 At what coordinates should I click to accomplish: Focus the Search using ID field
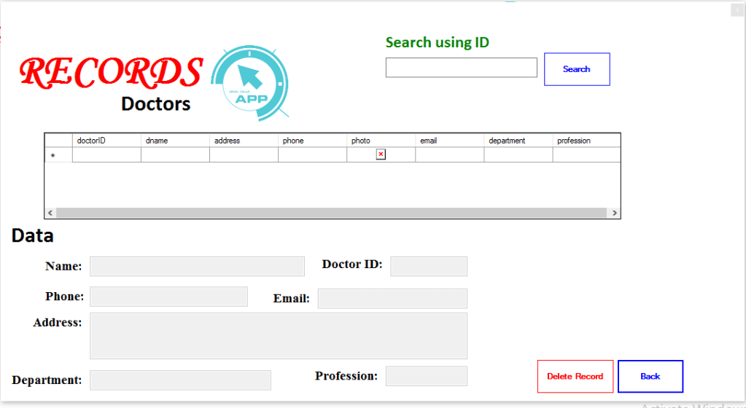pos(461,68)
